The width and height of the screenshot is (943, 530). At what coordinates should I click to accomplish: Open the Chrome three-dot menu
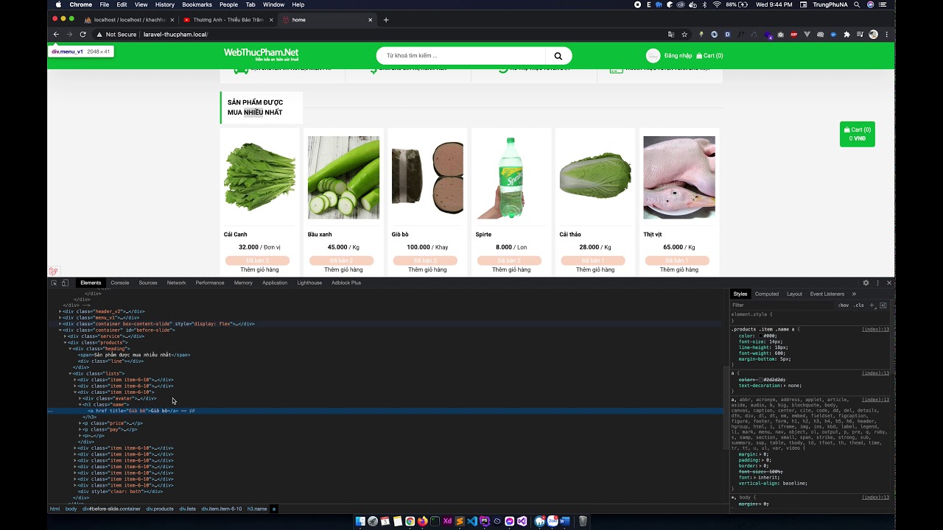pos(886,35)
